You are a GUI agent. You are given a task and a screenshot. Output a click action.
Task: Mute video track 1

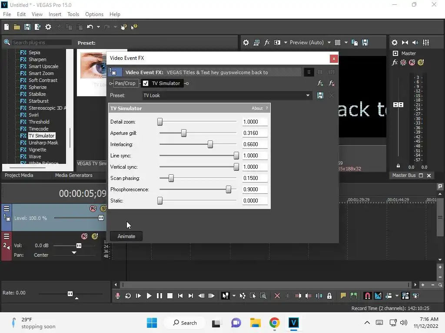click(x=93, y=209)
